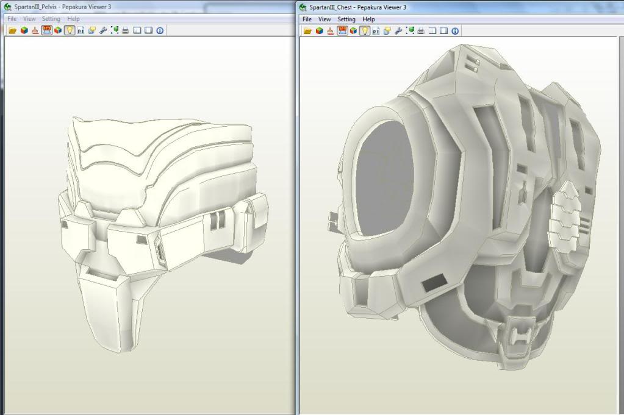Click the Pepakura app icon in Chest title bar
624x415 pixels.
click(303, 7)
